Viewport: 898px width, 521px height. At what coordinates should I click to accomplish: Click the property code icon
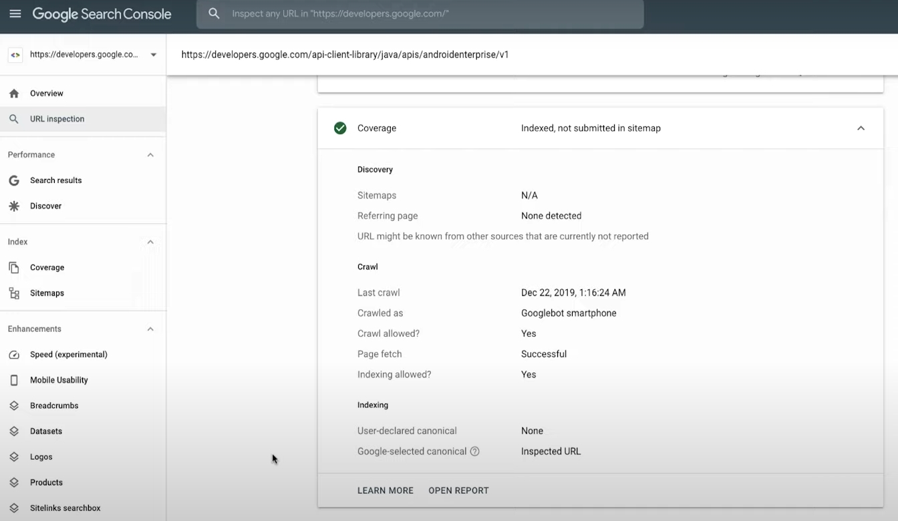(x=15, y=55)
